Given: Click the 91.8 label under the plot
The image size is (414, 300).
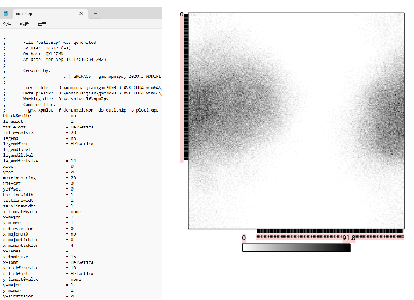Looking at the screenshot, I should (x=349, y=238).
